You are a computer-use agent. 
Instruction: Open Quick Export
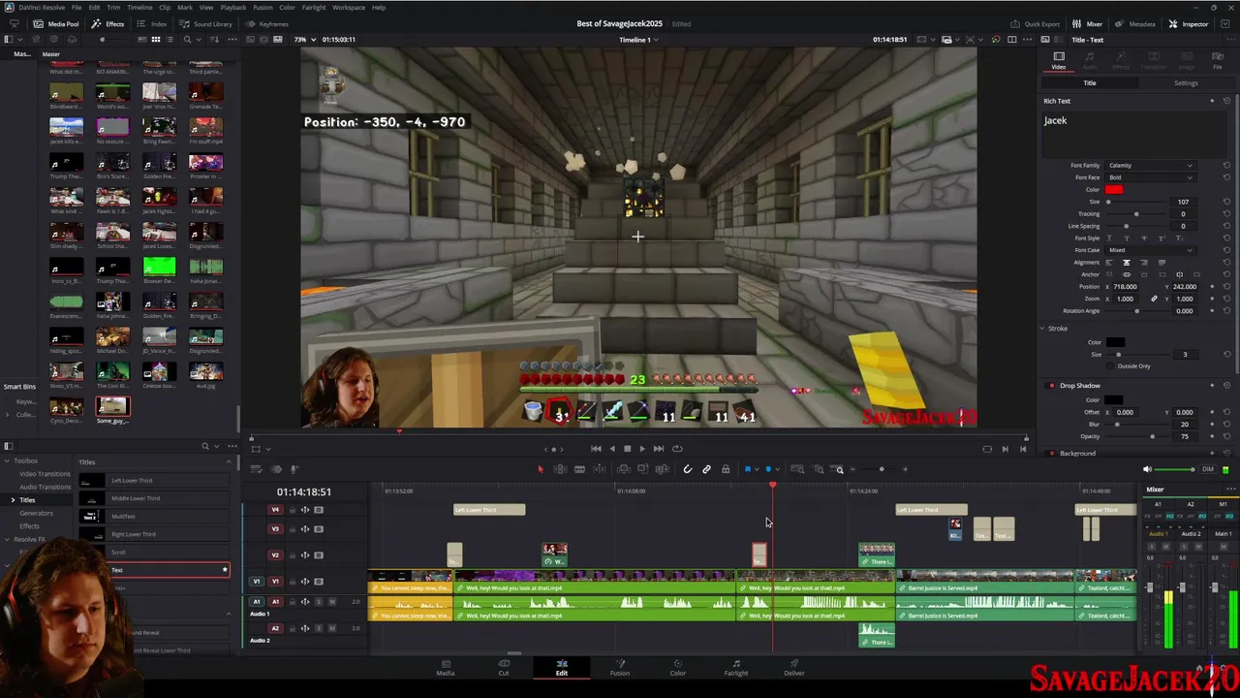click(x=1036, y=23)
